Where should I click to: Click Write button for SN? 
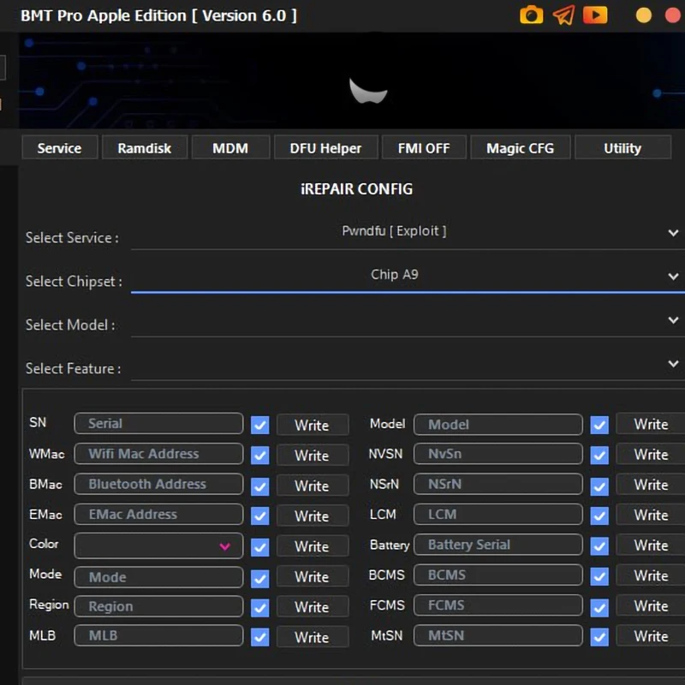313,425
